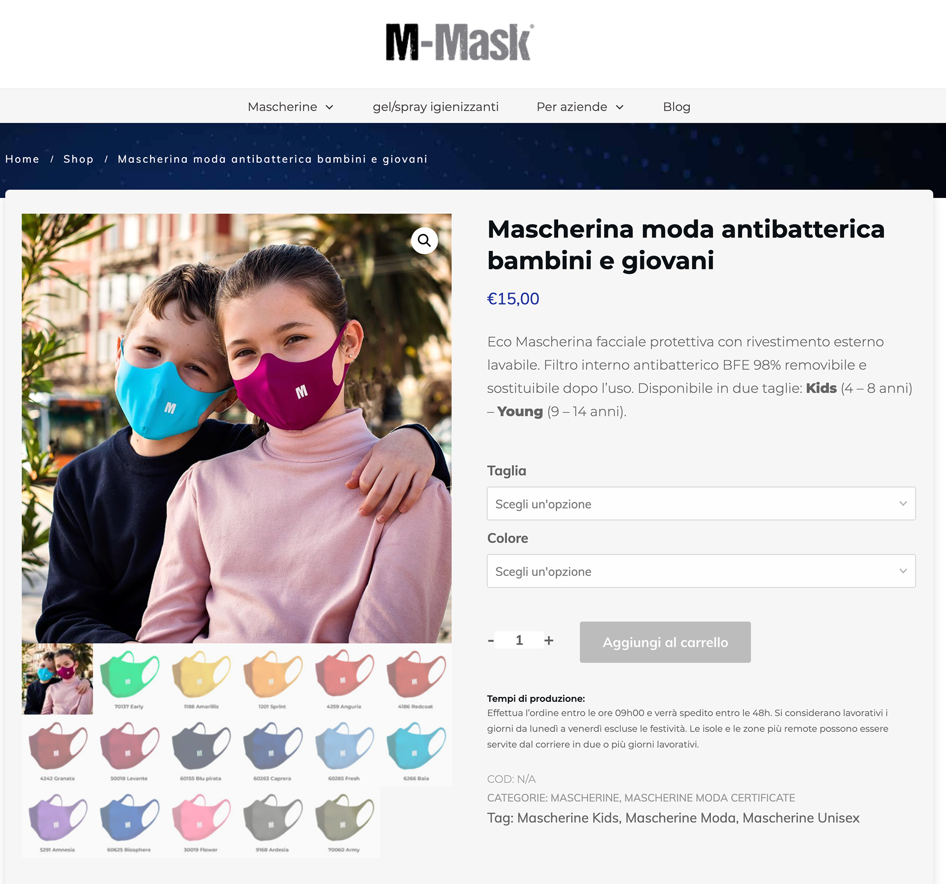Viewport: 946px width, 884px height.
Task: Select the pink 30019 Flower mask thumbnail
Action: point(201,822)
